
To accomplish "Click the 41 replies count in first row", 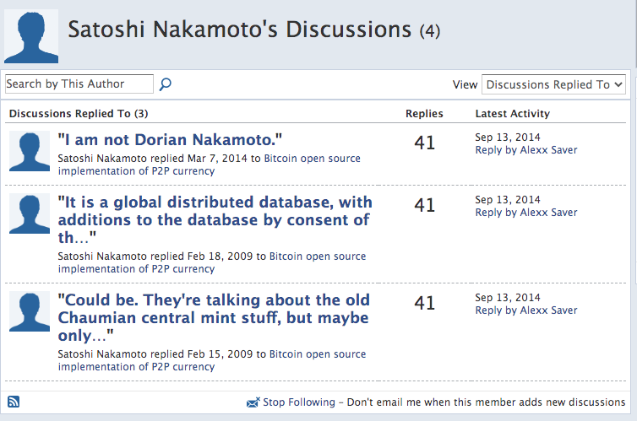I will (424, 143).
